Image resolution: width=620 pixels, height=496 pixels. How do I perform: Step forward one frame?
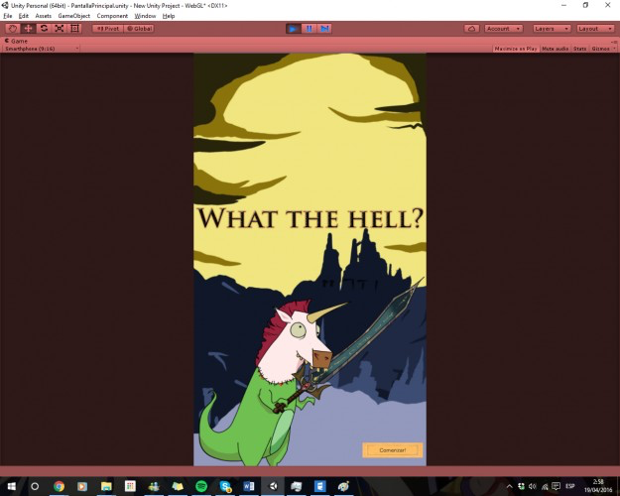tap(324, 29)
